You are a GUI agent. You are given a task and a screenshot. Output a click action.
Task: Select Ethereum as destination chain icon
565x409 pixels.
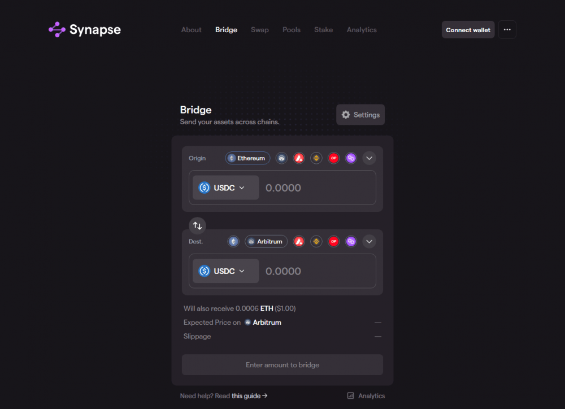click(x=233, y=241)
